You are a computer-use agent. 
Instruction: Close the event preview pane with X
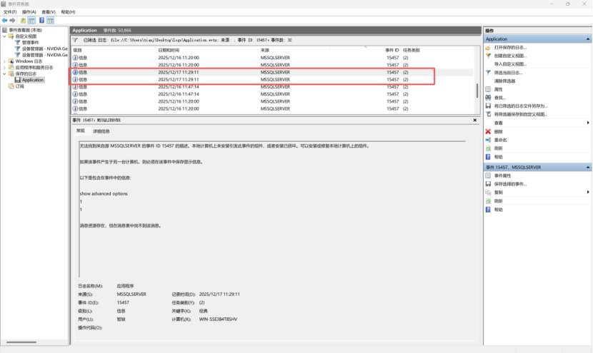coord(475,121)
